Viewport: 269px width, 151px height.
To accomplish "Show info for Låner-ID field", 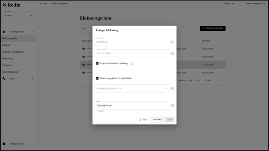I will (x=172, y=42).
